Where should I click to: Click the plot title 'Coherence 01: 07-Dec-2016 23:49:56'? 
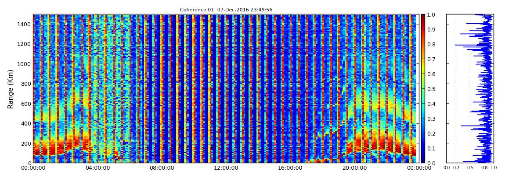pos(226,10)
